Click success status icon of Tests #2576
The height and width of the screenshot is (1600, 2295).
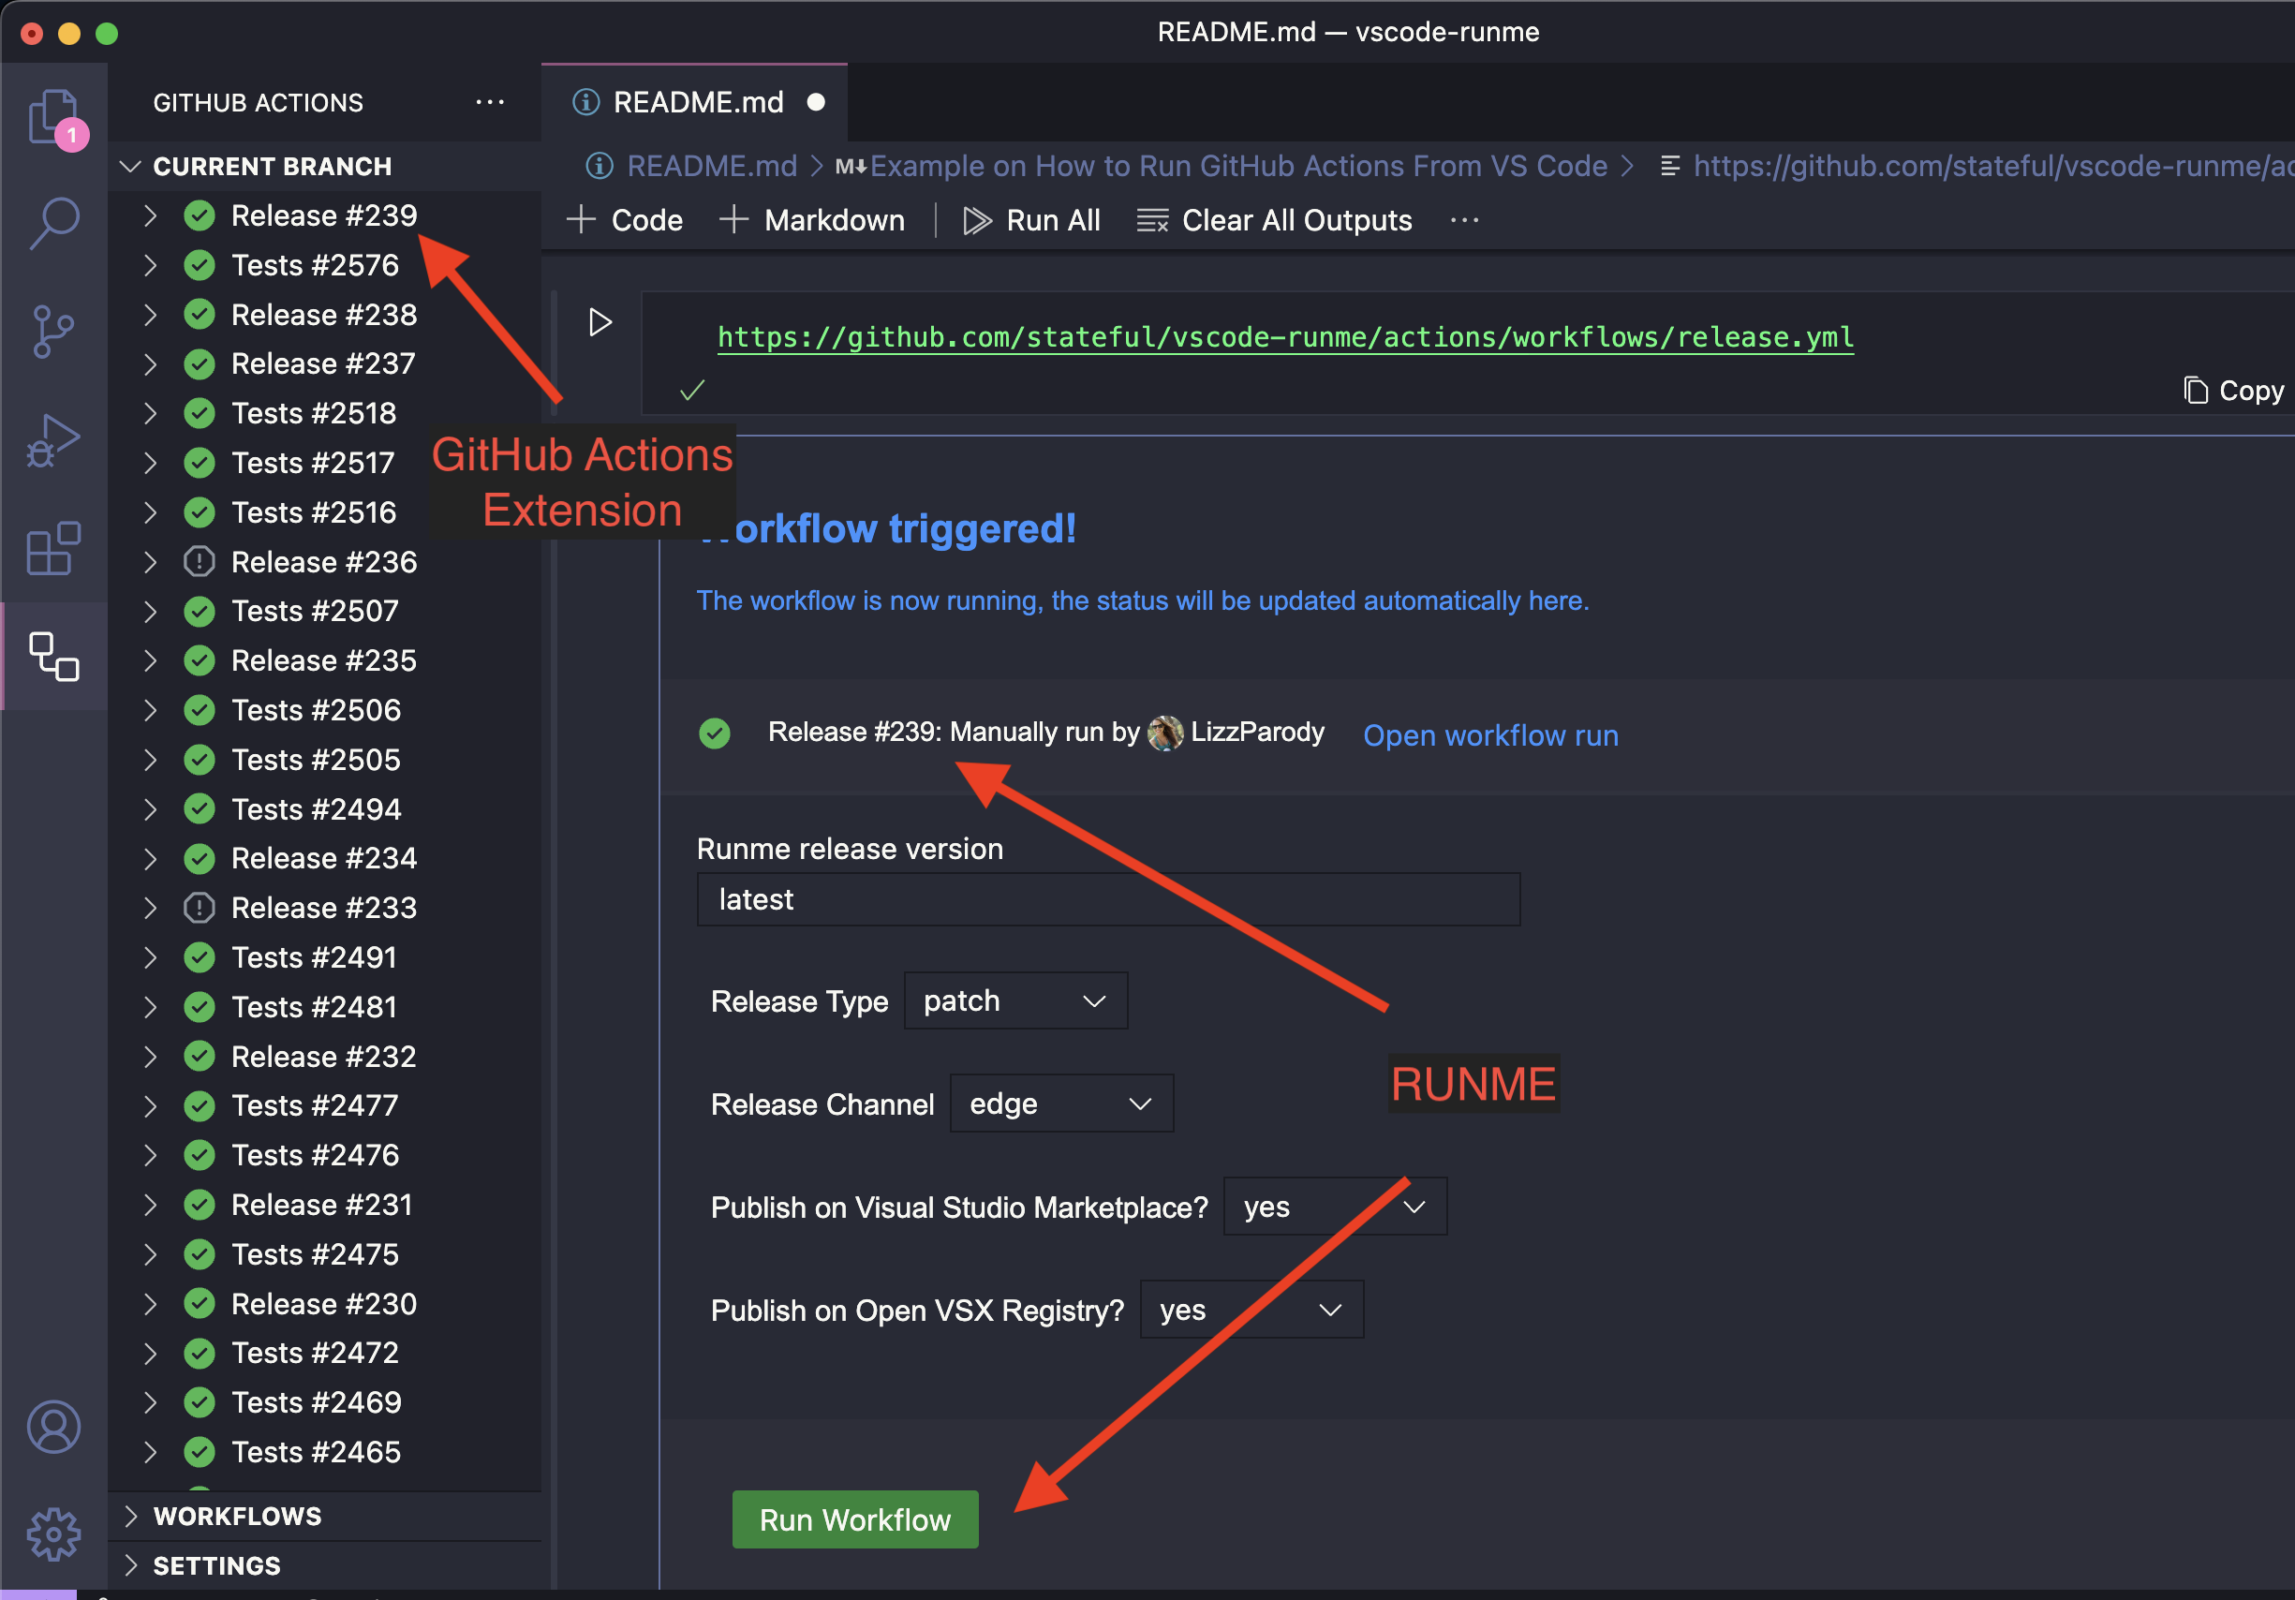pyautogui.click(x=200, y=265)
